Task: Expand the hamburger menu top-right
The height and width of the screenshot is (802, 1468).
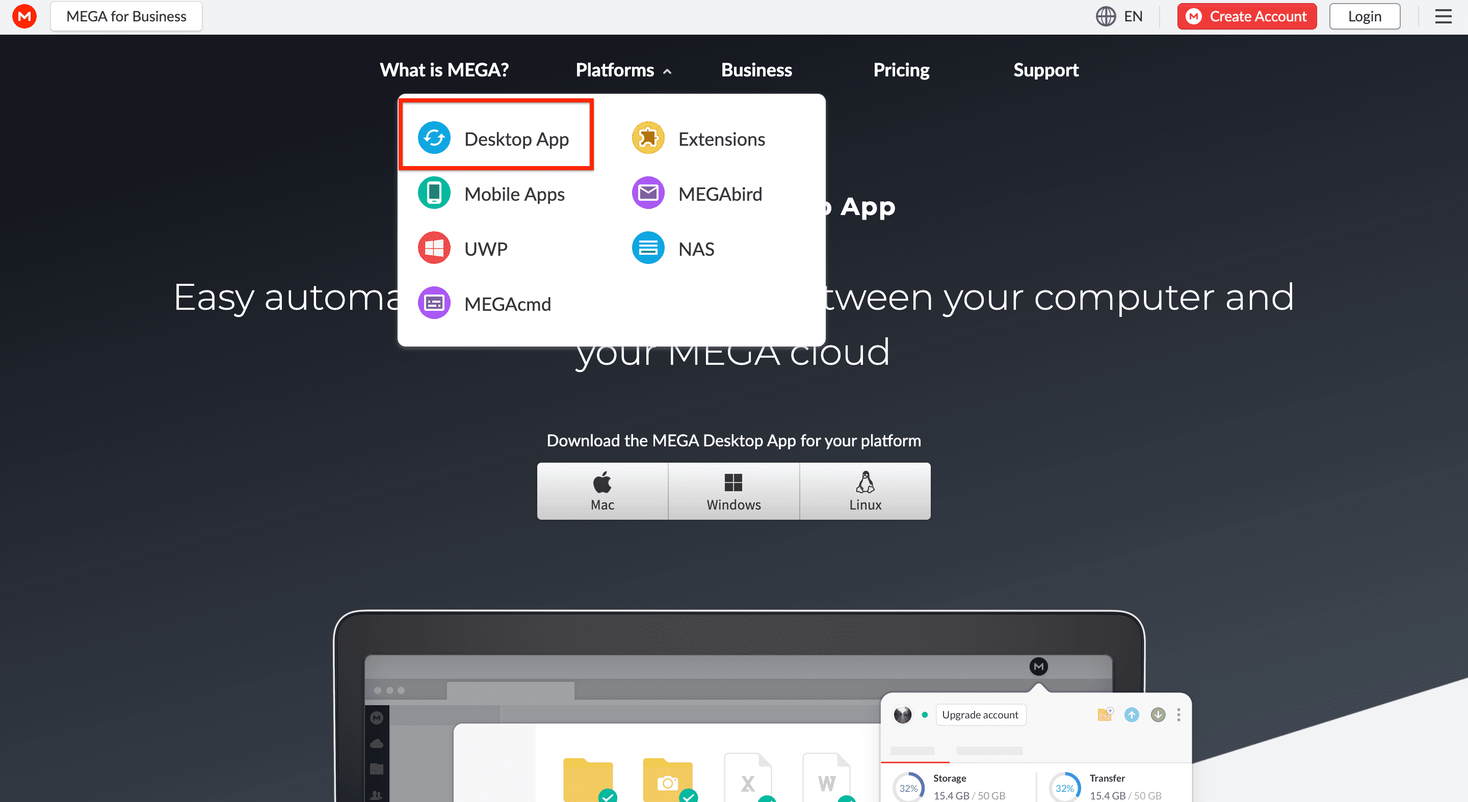Action: 1444,17
